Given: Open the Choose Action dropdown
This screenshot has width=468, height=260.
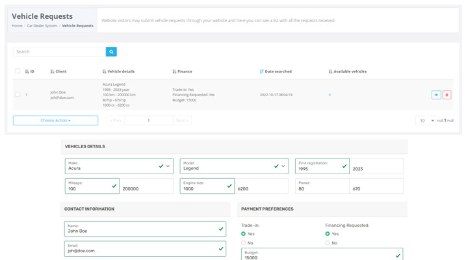Looking at the screenshot, I should click(55, 120).
